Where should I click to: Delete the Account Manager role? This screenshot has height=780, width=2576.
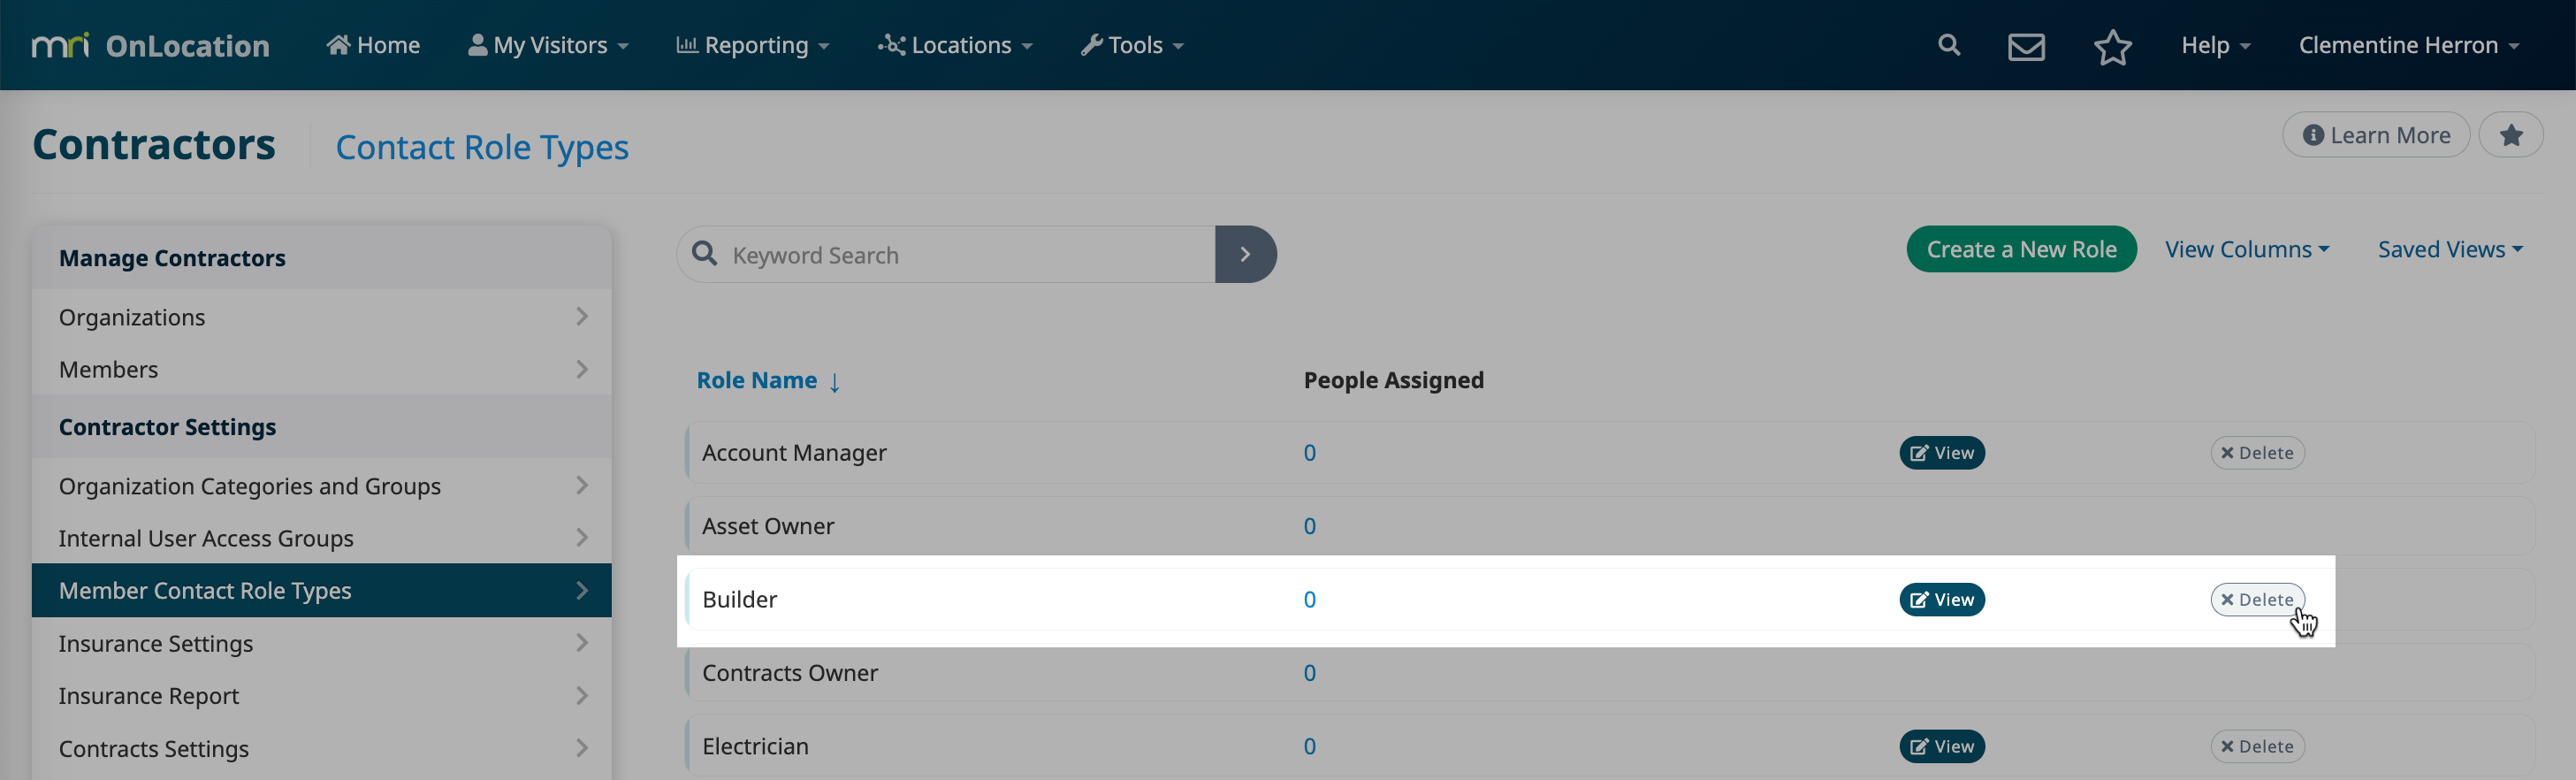tap(2257, 453)
